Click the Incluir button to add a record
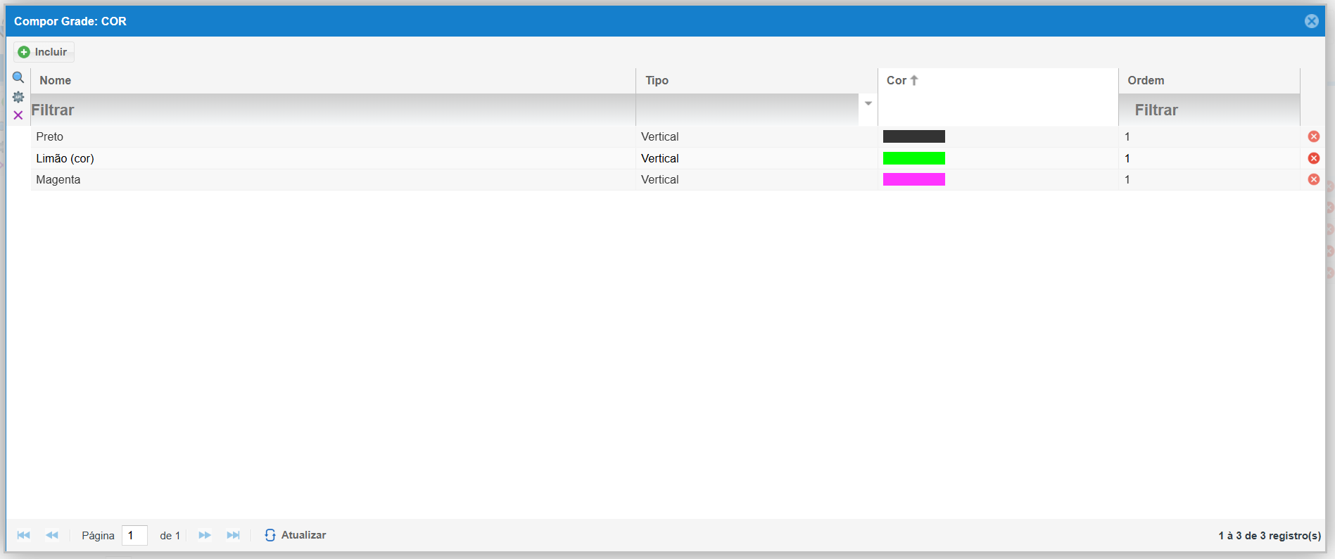 (44, 52)
